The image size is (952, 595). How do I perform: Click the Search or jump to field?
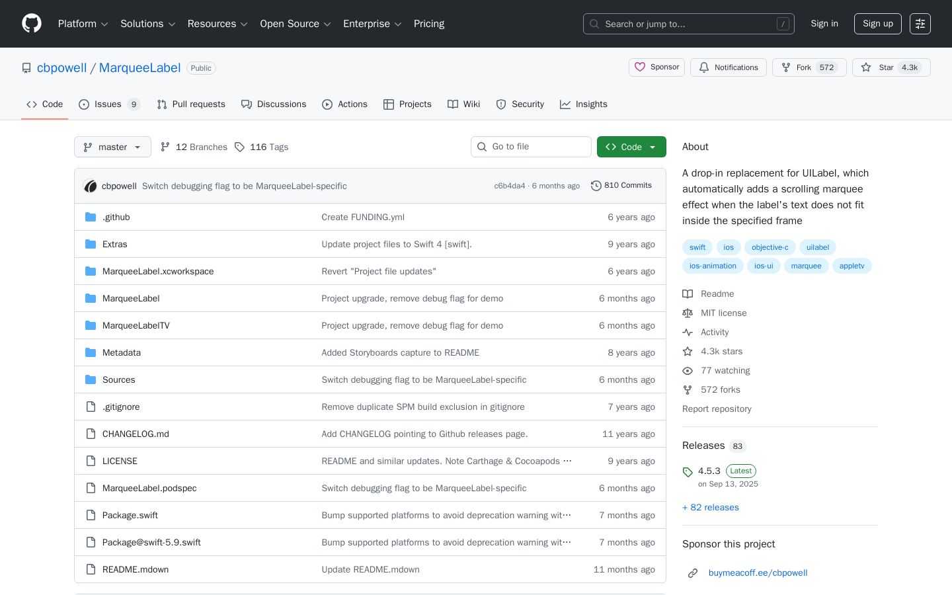point(689,24)
